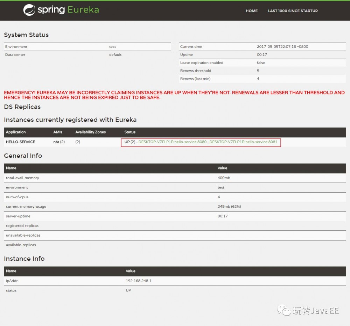Open the hello-service:8081 instance link
Screen dimensions: 350x326
click(x=243, y=142)
